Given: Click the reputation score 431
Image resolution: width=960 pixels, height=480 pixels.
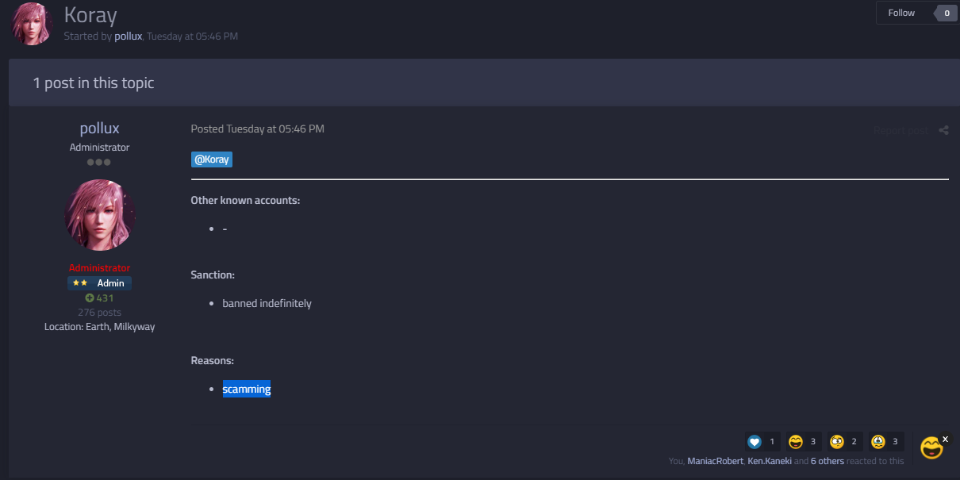Looking at the screenshot, I should tap(105, 298).
